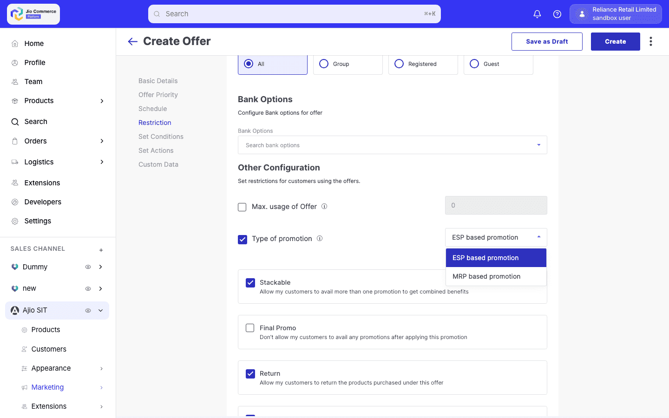Click the Save as Draft button
Viewport: 669px width, 418px height.
[x=547, y=41]
